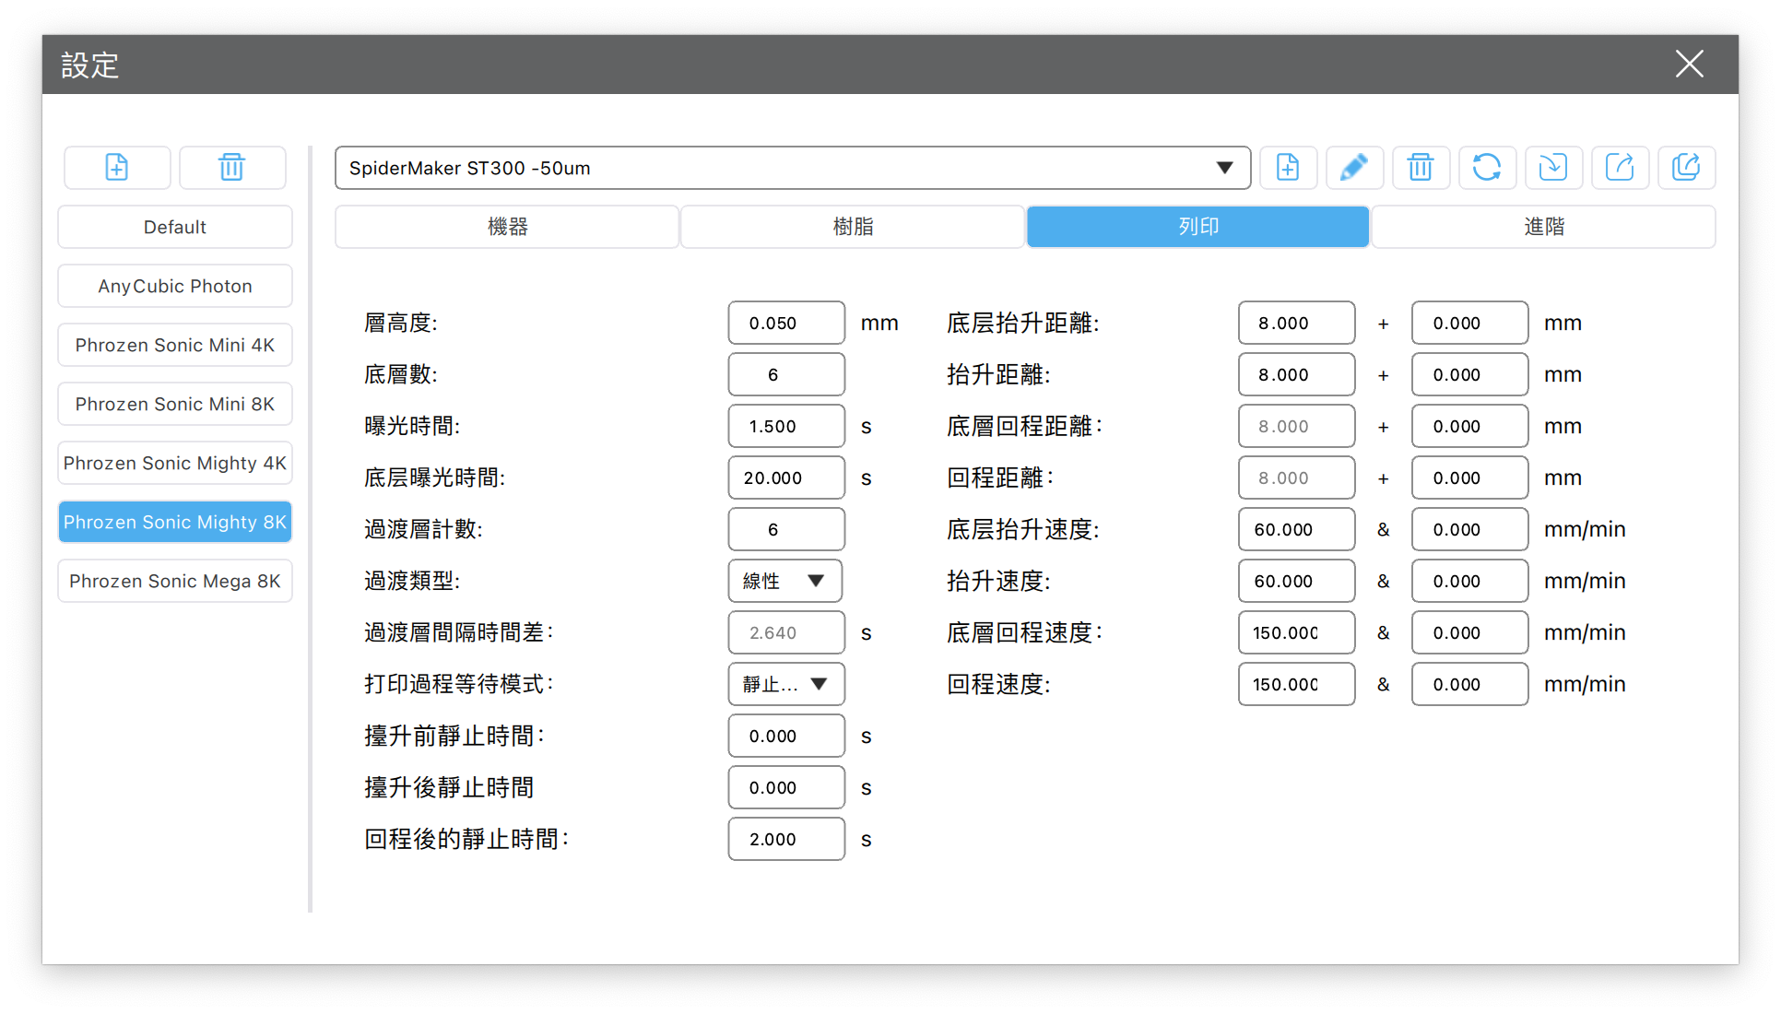This screenshot has width=1781, height=1014.
Task: Switch to the 樹脂 tab
Action: tap(853, 227)
